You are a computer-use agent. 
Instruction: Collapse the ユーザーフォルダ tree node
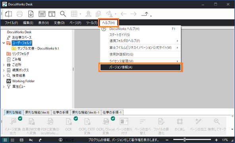[4, 43]
